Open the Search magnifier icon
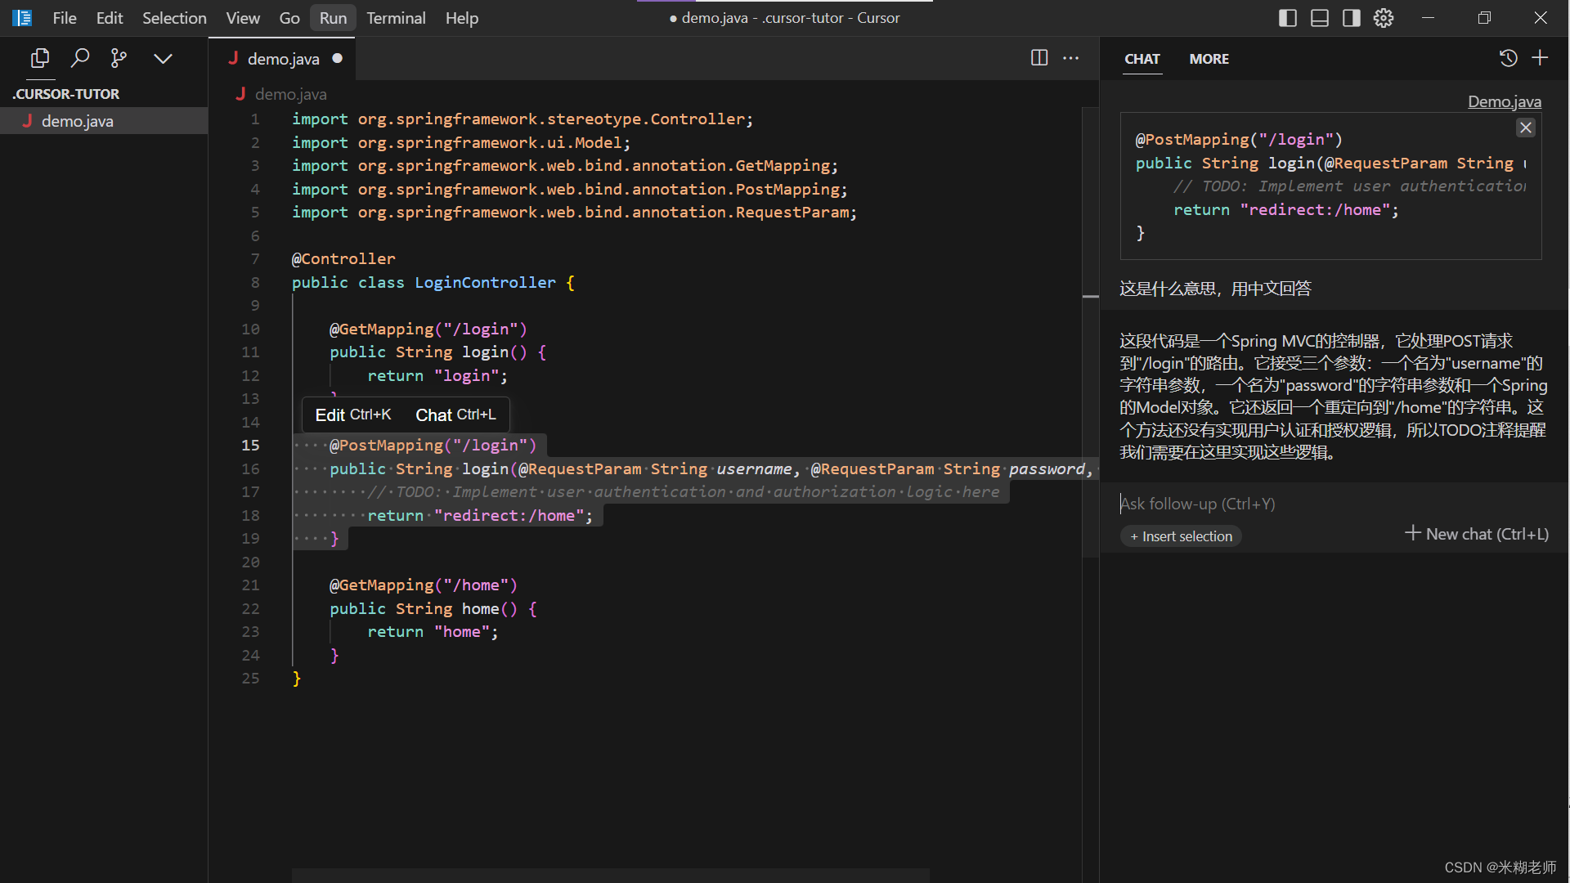This screenshot has width=1570, height=883. (79, 58)
